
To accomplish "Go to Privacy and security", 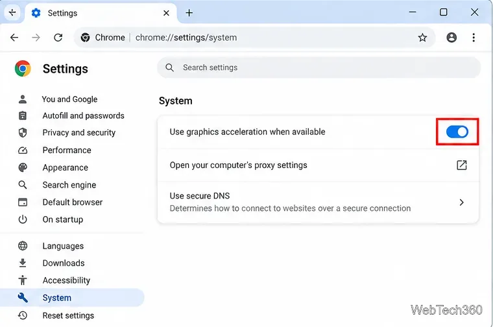I will pos(79,133).
